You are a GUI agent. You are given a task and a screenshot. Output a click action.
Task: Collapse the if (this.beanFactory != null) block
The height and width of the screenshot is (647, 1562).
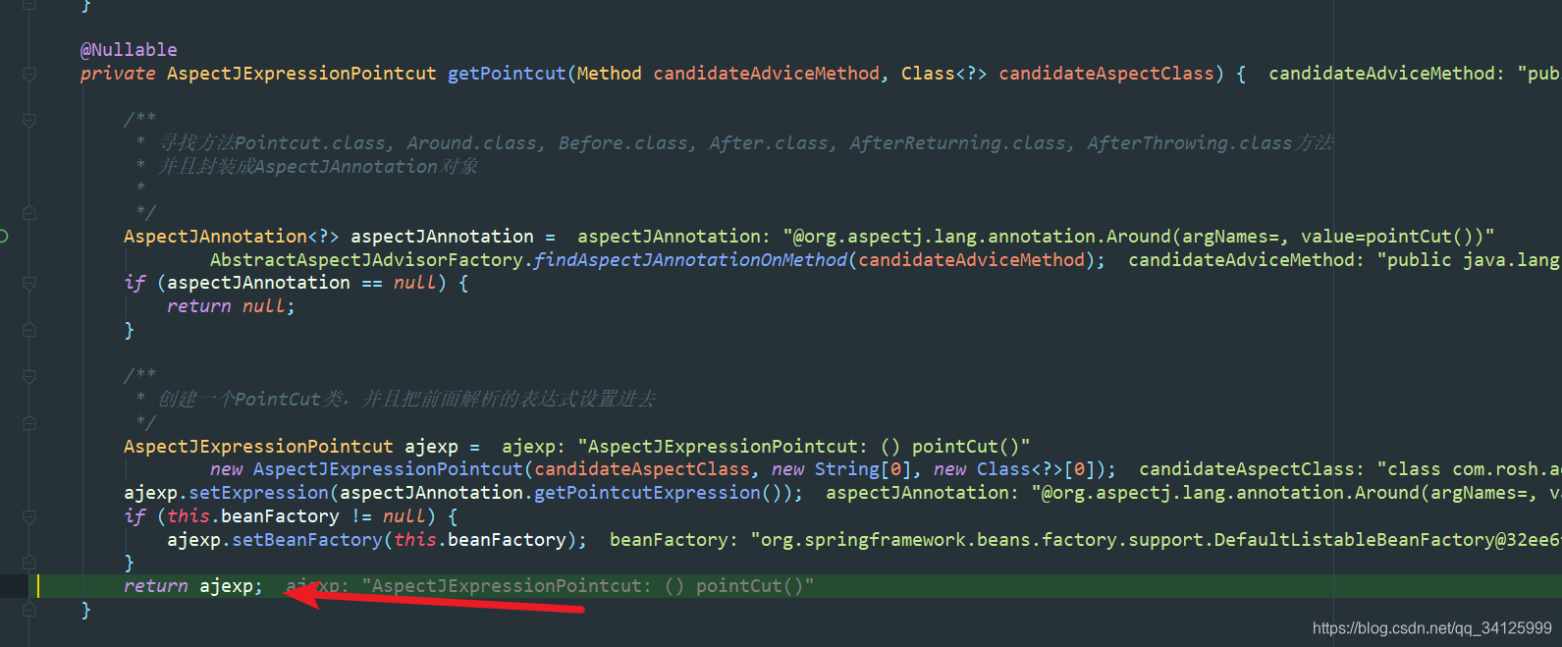(28, 516)
